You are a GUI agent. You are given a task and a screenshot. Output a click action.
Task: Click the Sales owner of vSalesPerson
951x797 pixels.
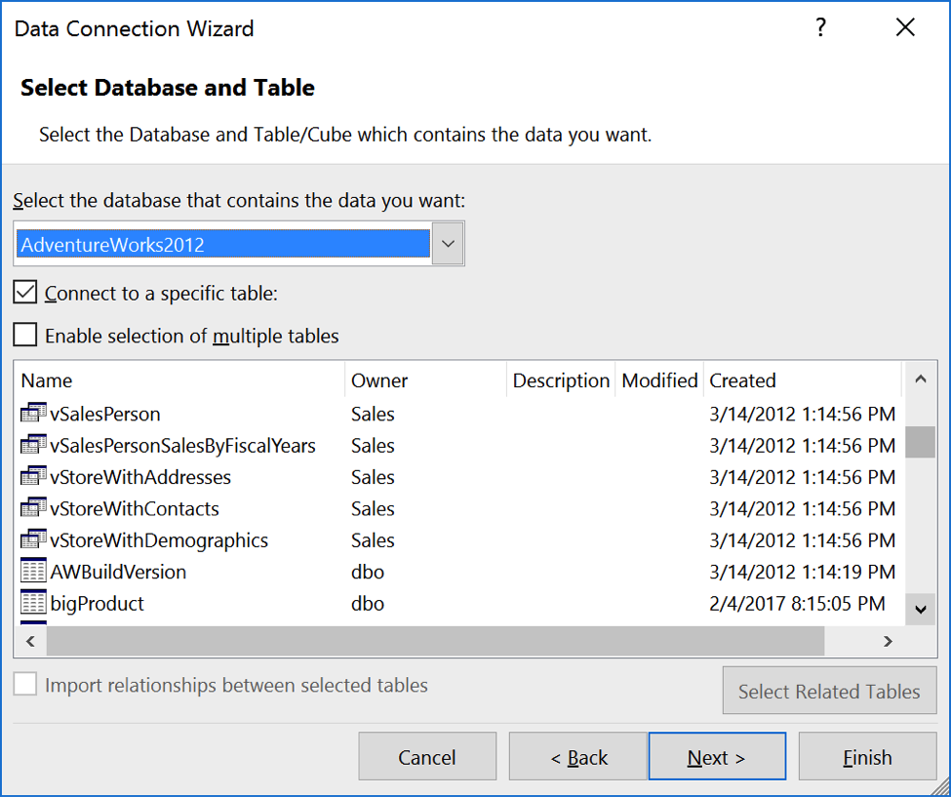[373, 414]
